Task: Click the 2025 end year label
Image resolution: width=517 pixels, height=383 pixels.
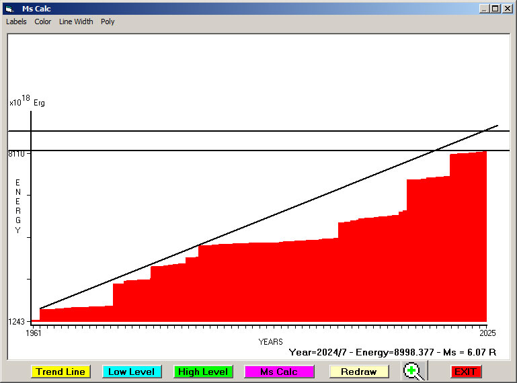Action: click(487, 333)
